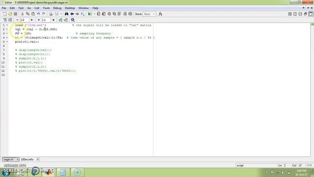The width and height of the screenshot is (314, 177).
Task: Open MATLAB from the Windows taskbar
Action: (48, 172)
